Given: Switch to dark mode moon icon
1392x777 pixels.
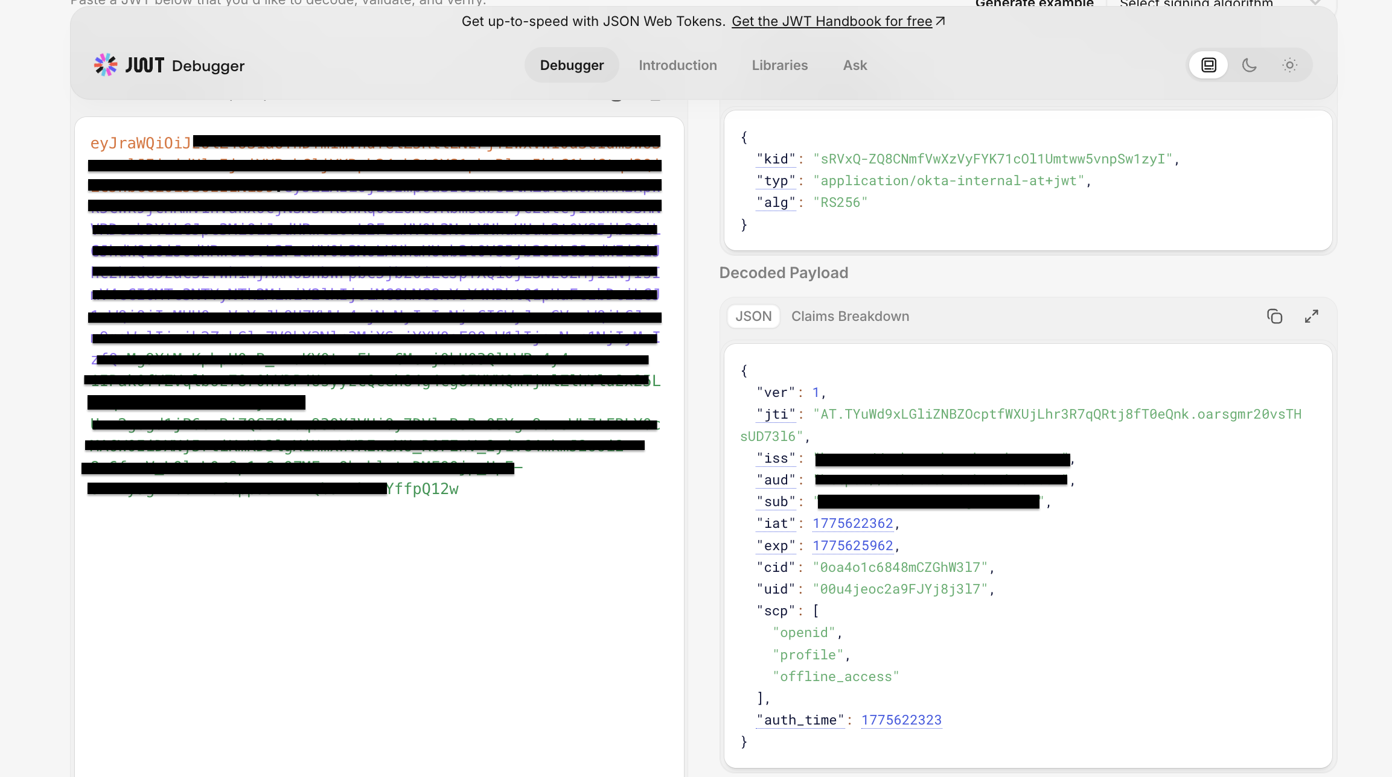Looking at the screenshot, I should click(x=1249, y=65).
